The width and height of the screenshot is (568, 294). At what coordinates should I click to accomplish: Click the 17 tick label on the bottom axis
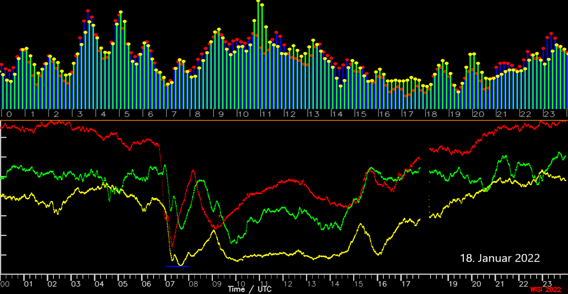pos(406,284)
